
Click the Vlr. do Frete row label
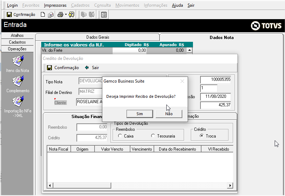pyautogui.click(x=52, y=50)
